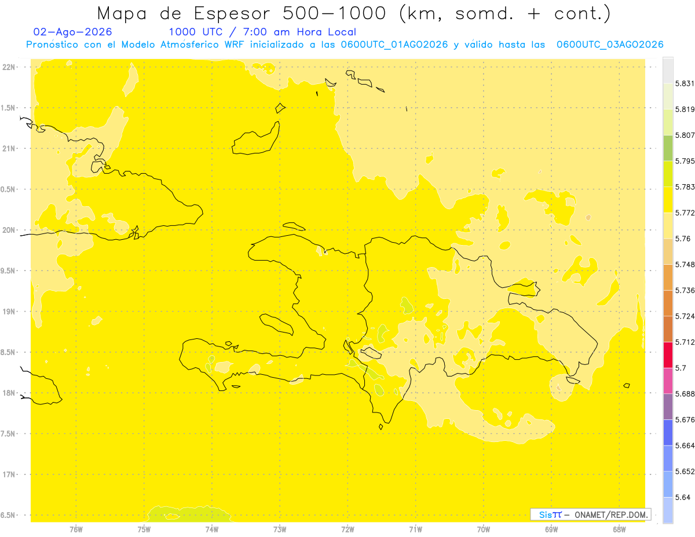
Task: Pick the bright yellow swatch above 5.772
Action: click(668, 199)
